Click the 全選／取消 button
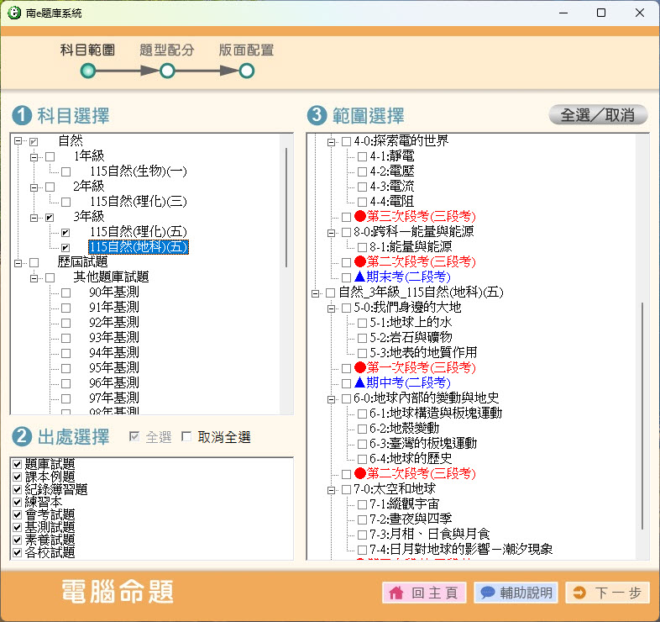Screen dimensions: 660x622 [598, 115]
